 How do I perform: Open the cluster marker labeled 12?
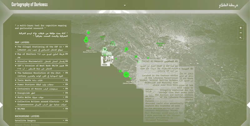(126, 75)
